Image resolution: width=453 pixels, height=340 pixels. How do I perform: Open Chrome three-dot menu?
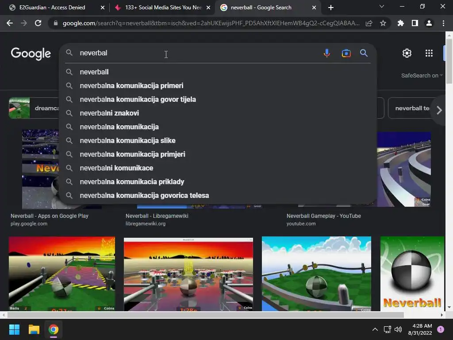(443, 23)
